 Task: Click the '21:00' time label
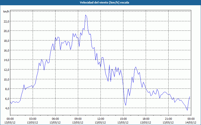coord(168,119)
